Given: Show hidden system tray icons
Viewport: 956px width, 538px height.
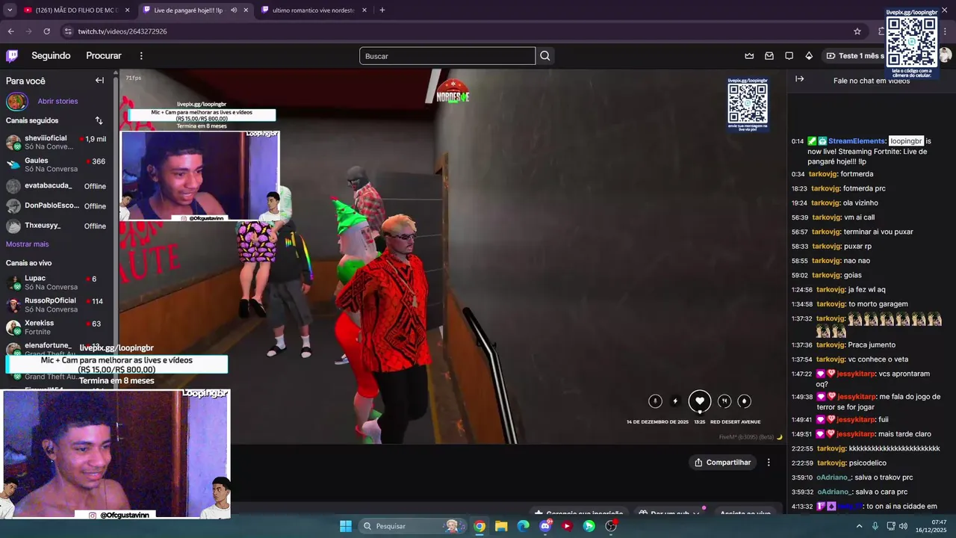Looking at the screenshot, I should [x=859, y=526].
